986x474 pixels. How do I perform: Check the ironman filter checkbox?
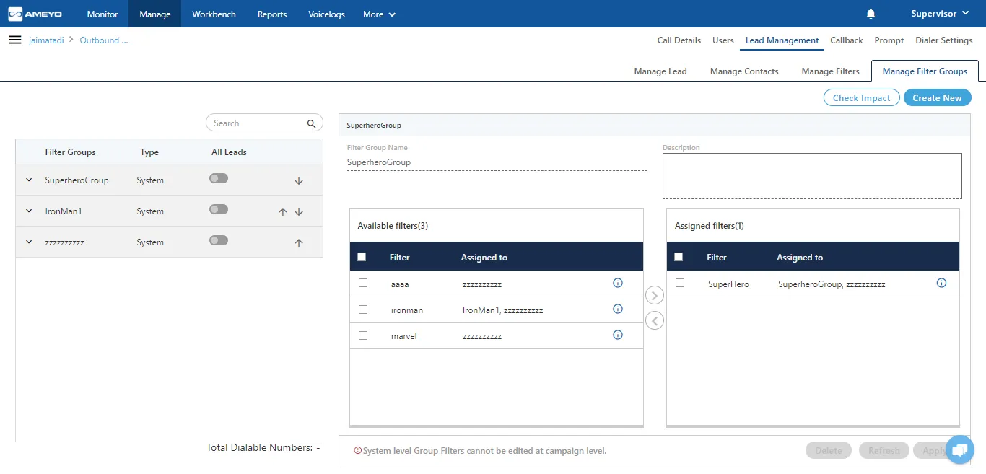point(363,310)
